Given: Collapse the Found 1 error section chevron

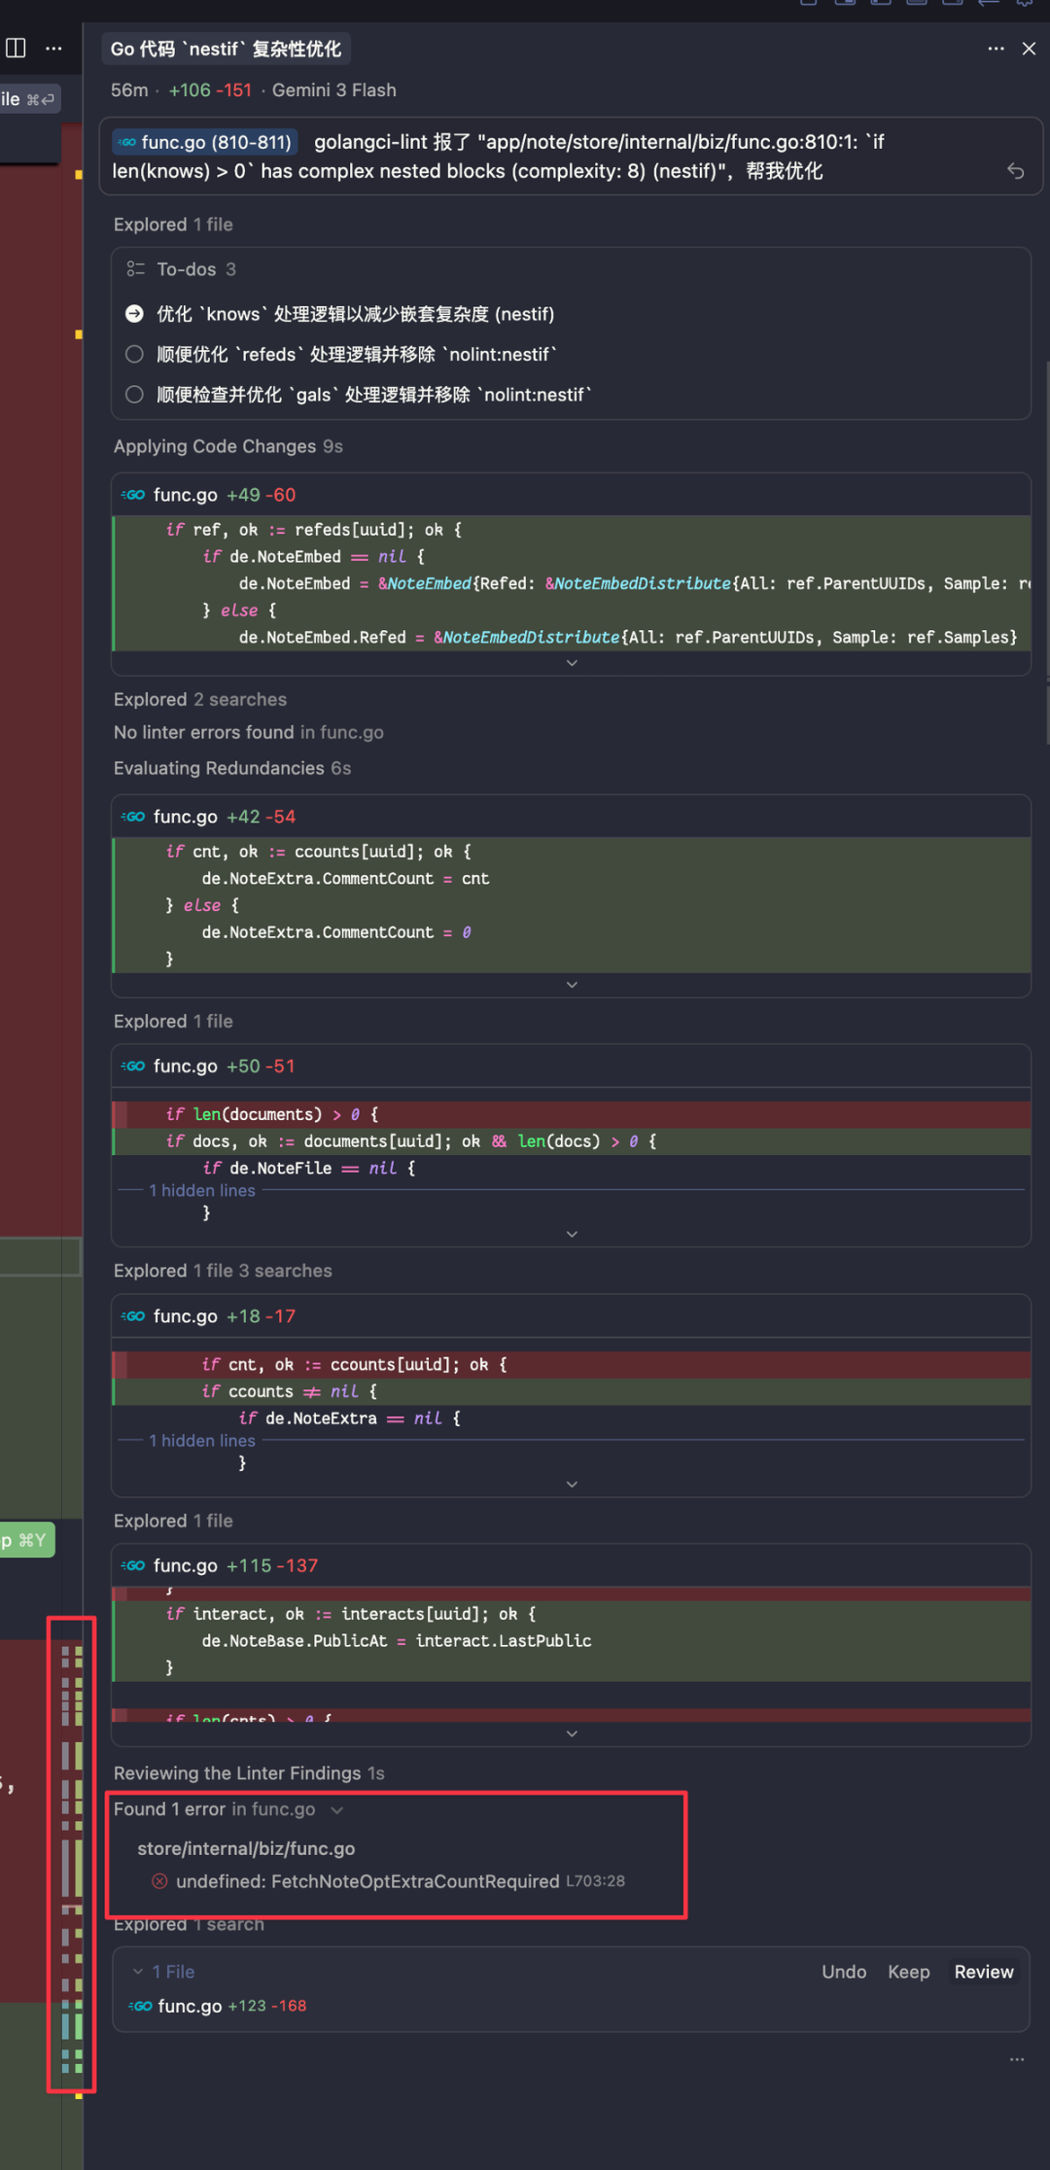Looking at the screenshot, I should (337, 1809).
